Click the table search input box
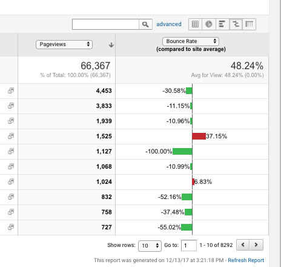 105,24
